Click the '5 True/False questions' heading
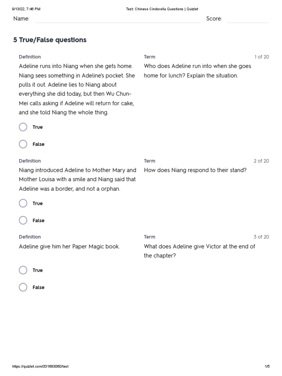The image size is (282, 376). pos(50,40)
